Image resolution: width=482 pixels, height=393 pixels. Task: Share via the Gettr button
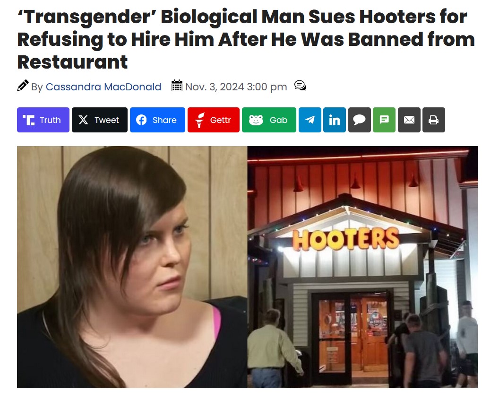pyautogui.click(x=213, y=120)
